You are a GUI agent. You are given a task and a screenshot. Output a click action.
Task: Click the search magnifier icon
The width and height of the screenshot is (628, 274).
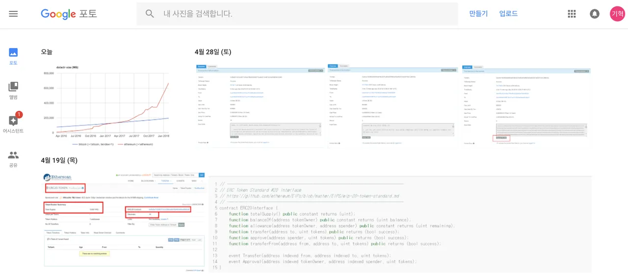pyautogui.click(x=150, y=14)
